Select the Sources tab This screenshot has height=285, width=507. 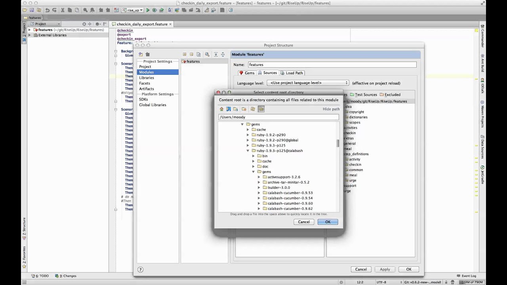pos(267,73)
